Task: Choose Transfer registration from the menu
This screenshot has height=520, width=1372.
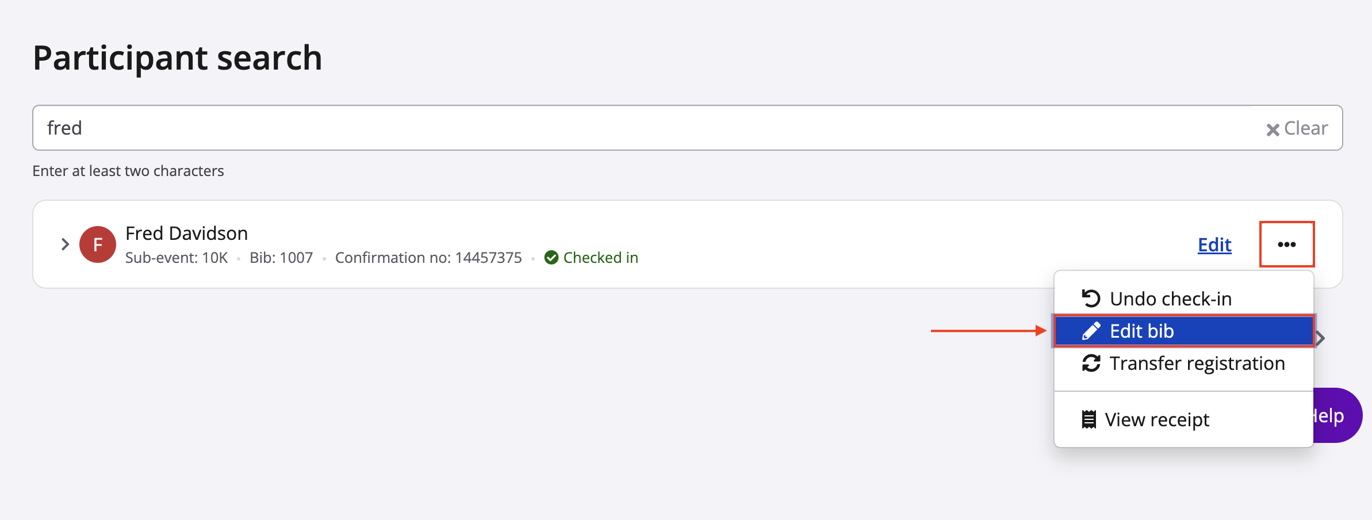Action: [1197, 364]
